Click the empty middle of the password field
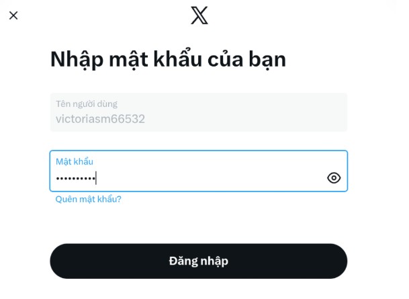 (209, 179)
